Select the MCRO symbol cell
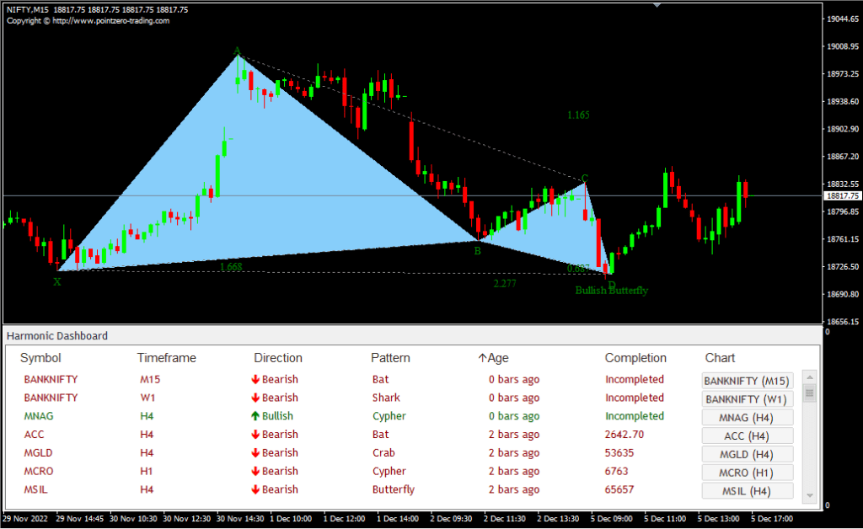 click(x=39, y=471)
